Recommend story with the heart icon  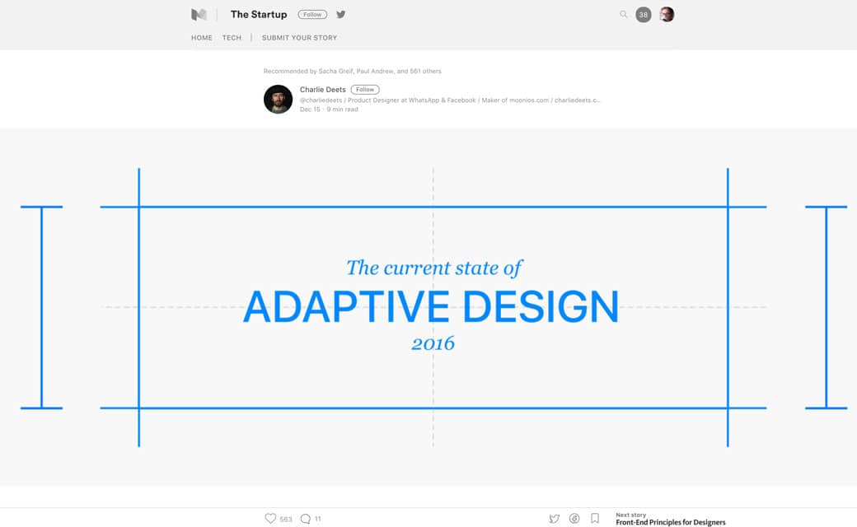270,519
